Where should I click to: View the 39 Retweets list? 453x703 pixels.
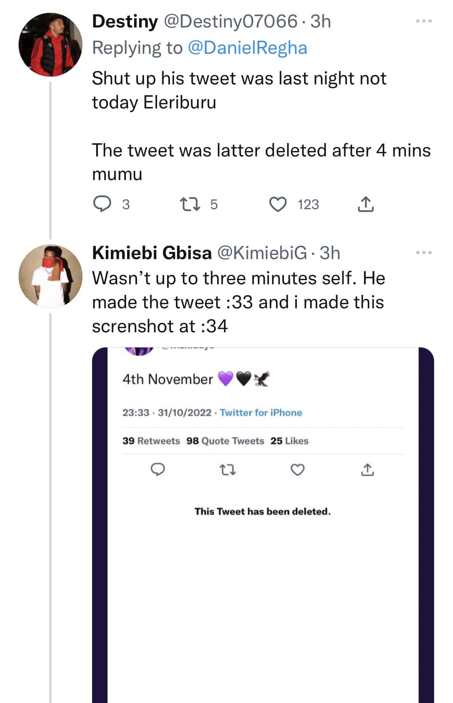click(x=151, y=441)
